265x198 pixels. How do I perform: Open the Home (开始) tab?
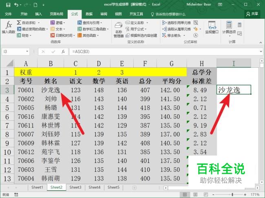(24, 14)
